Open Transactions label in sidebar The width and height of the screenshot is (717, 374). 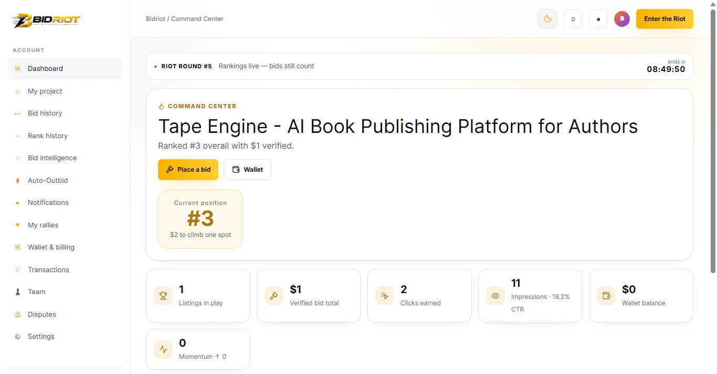coord(48,270)
